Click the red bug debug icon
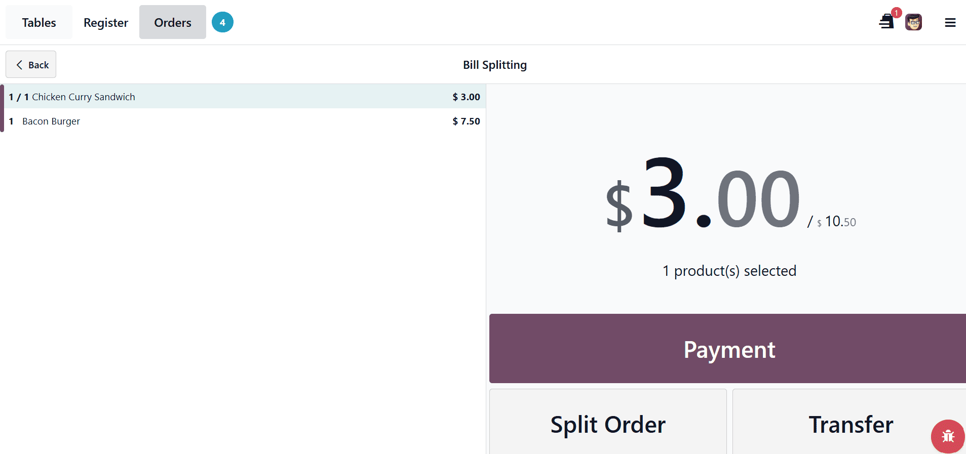This screenshot has height=454, width=966. (948, 436)
